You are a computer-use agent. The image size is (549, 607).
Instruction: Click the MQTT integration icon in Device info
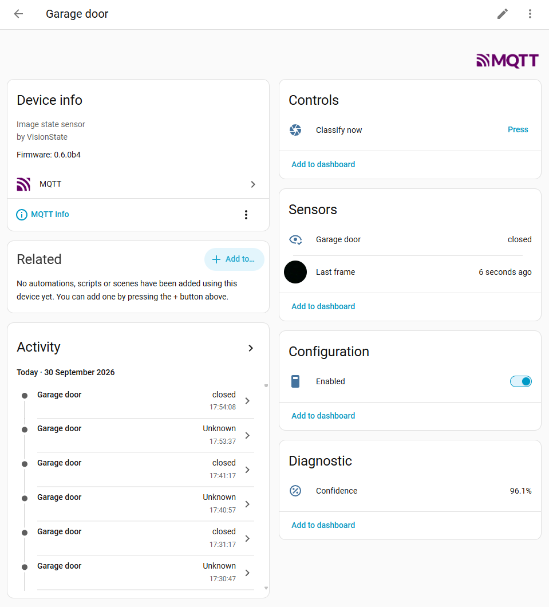tap(23, 184)
